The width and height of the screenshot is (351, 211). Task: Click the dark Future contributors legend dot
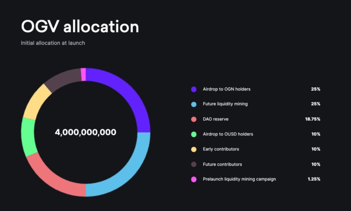(x=194, y=164)
